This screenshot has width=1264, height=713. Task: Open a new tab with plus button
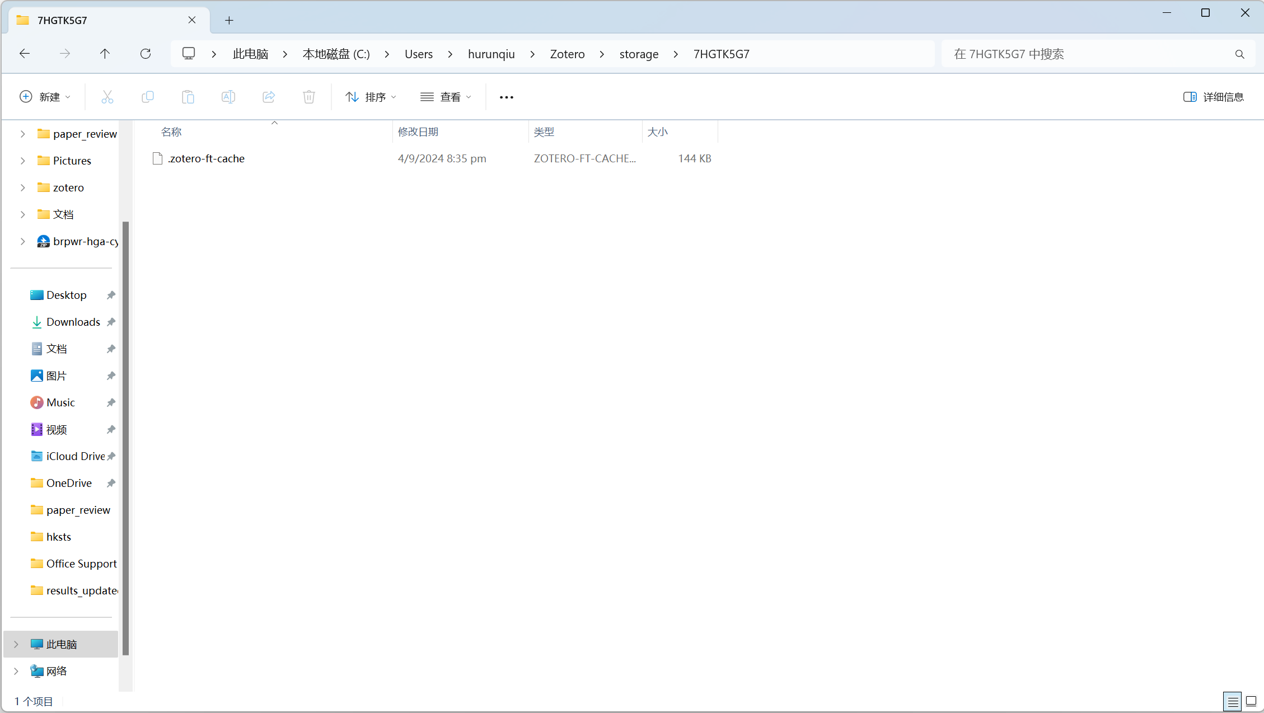[229, 21]
